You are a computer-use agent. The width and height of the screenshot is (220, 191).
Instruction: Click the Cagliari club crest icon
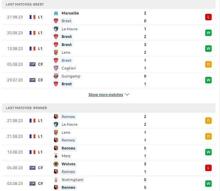point(56,68)
